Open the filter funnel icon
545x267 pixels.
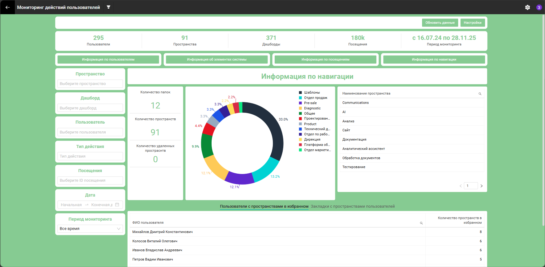tap(108, 7)
